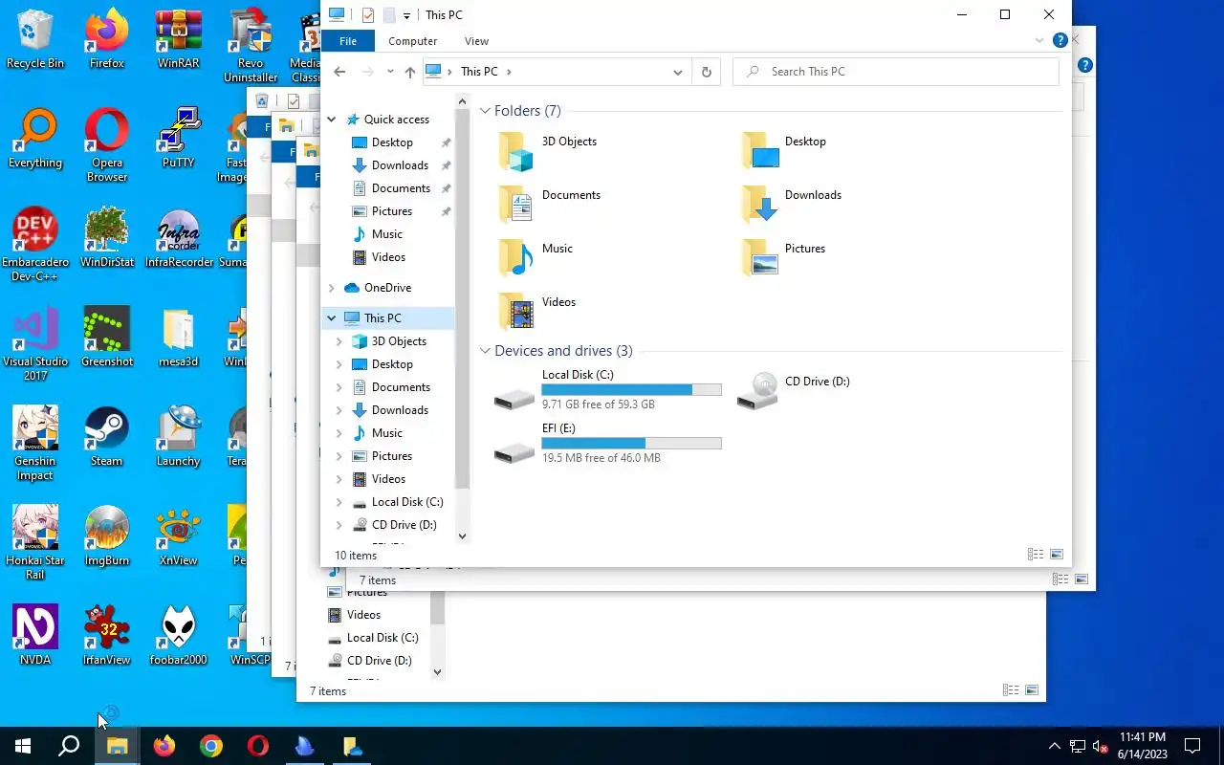Select the Genshin Impact desktop icon
Viewport: 1224px width, 765px height.
tap(35, 444)
